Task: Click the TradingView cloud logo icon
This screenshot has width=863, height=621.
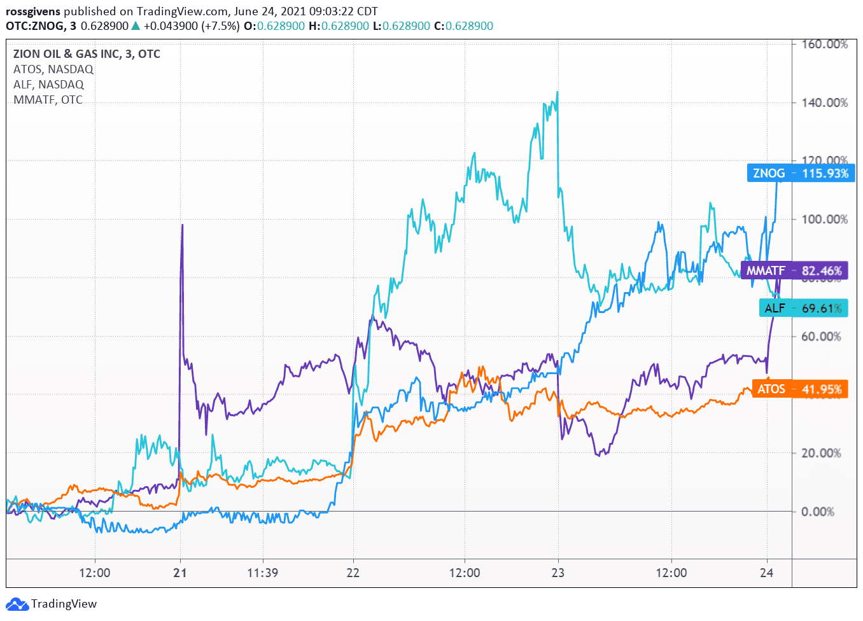Action: pos(17,604)
